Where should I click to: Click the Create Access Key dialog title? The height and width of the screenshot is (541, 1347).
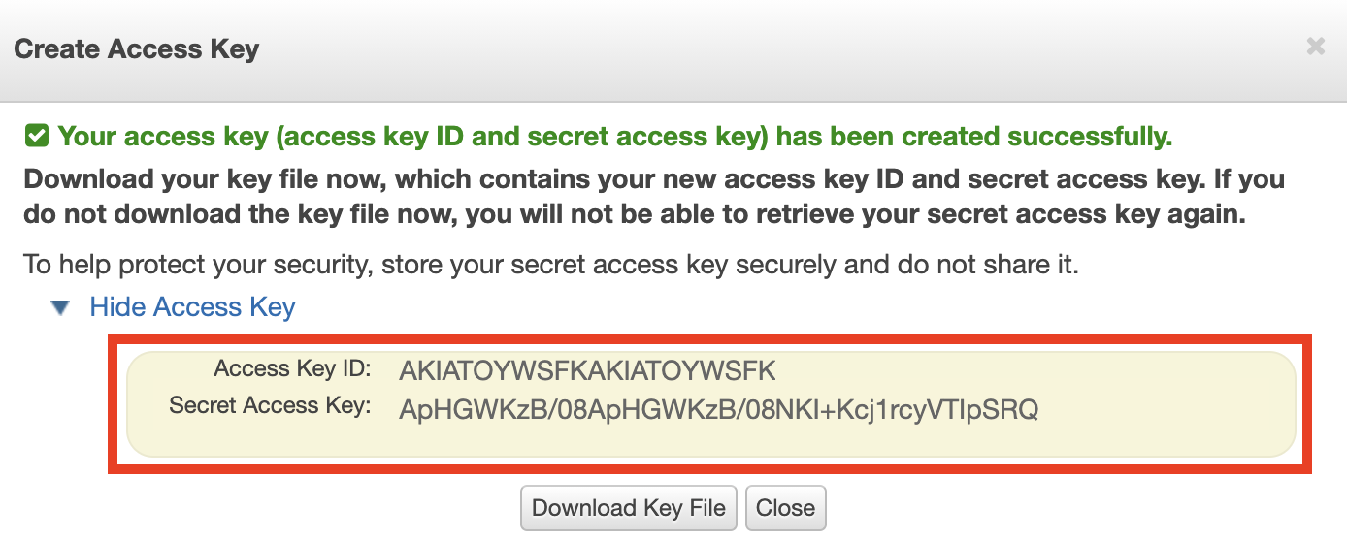[137, 48]
